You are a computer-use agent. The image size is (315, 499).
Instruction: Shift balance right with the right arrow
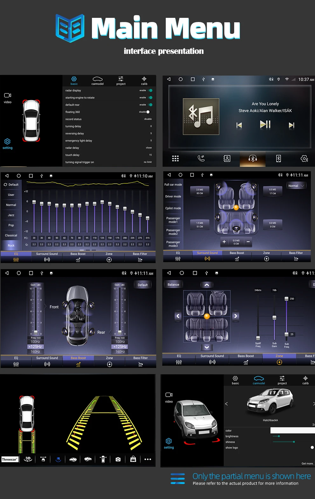point(235,316)
